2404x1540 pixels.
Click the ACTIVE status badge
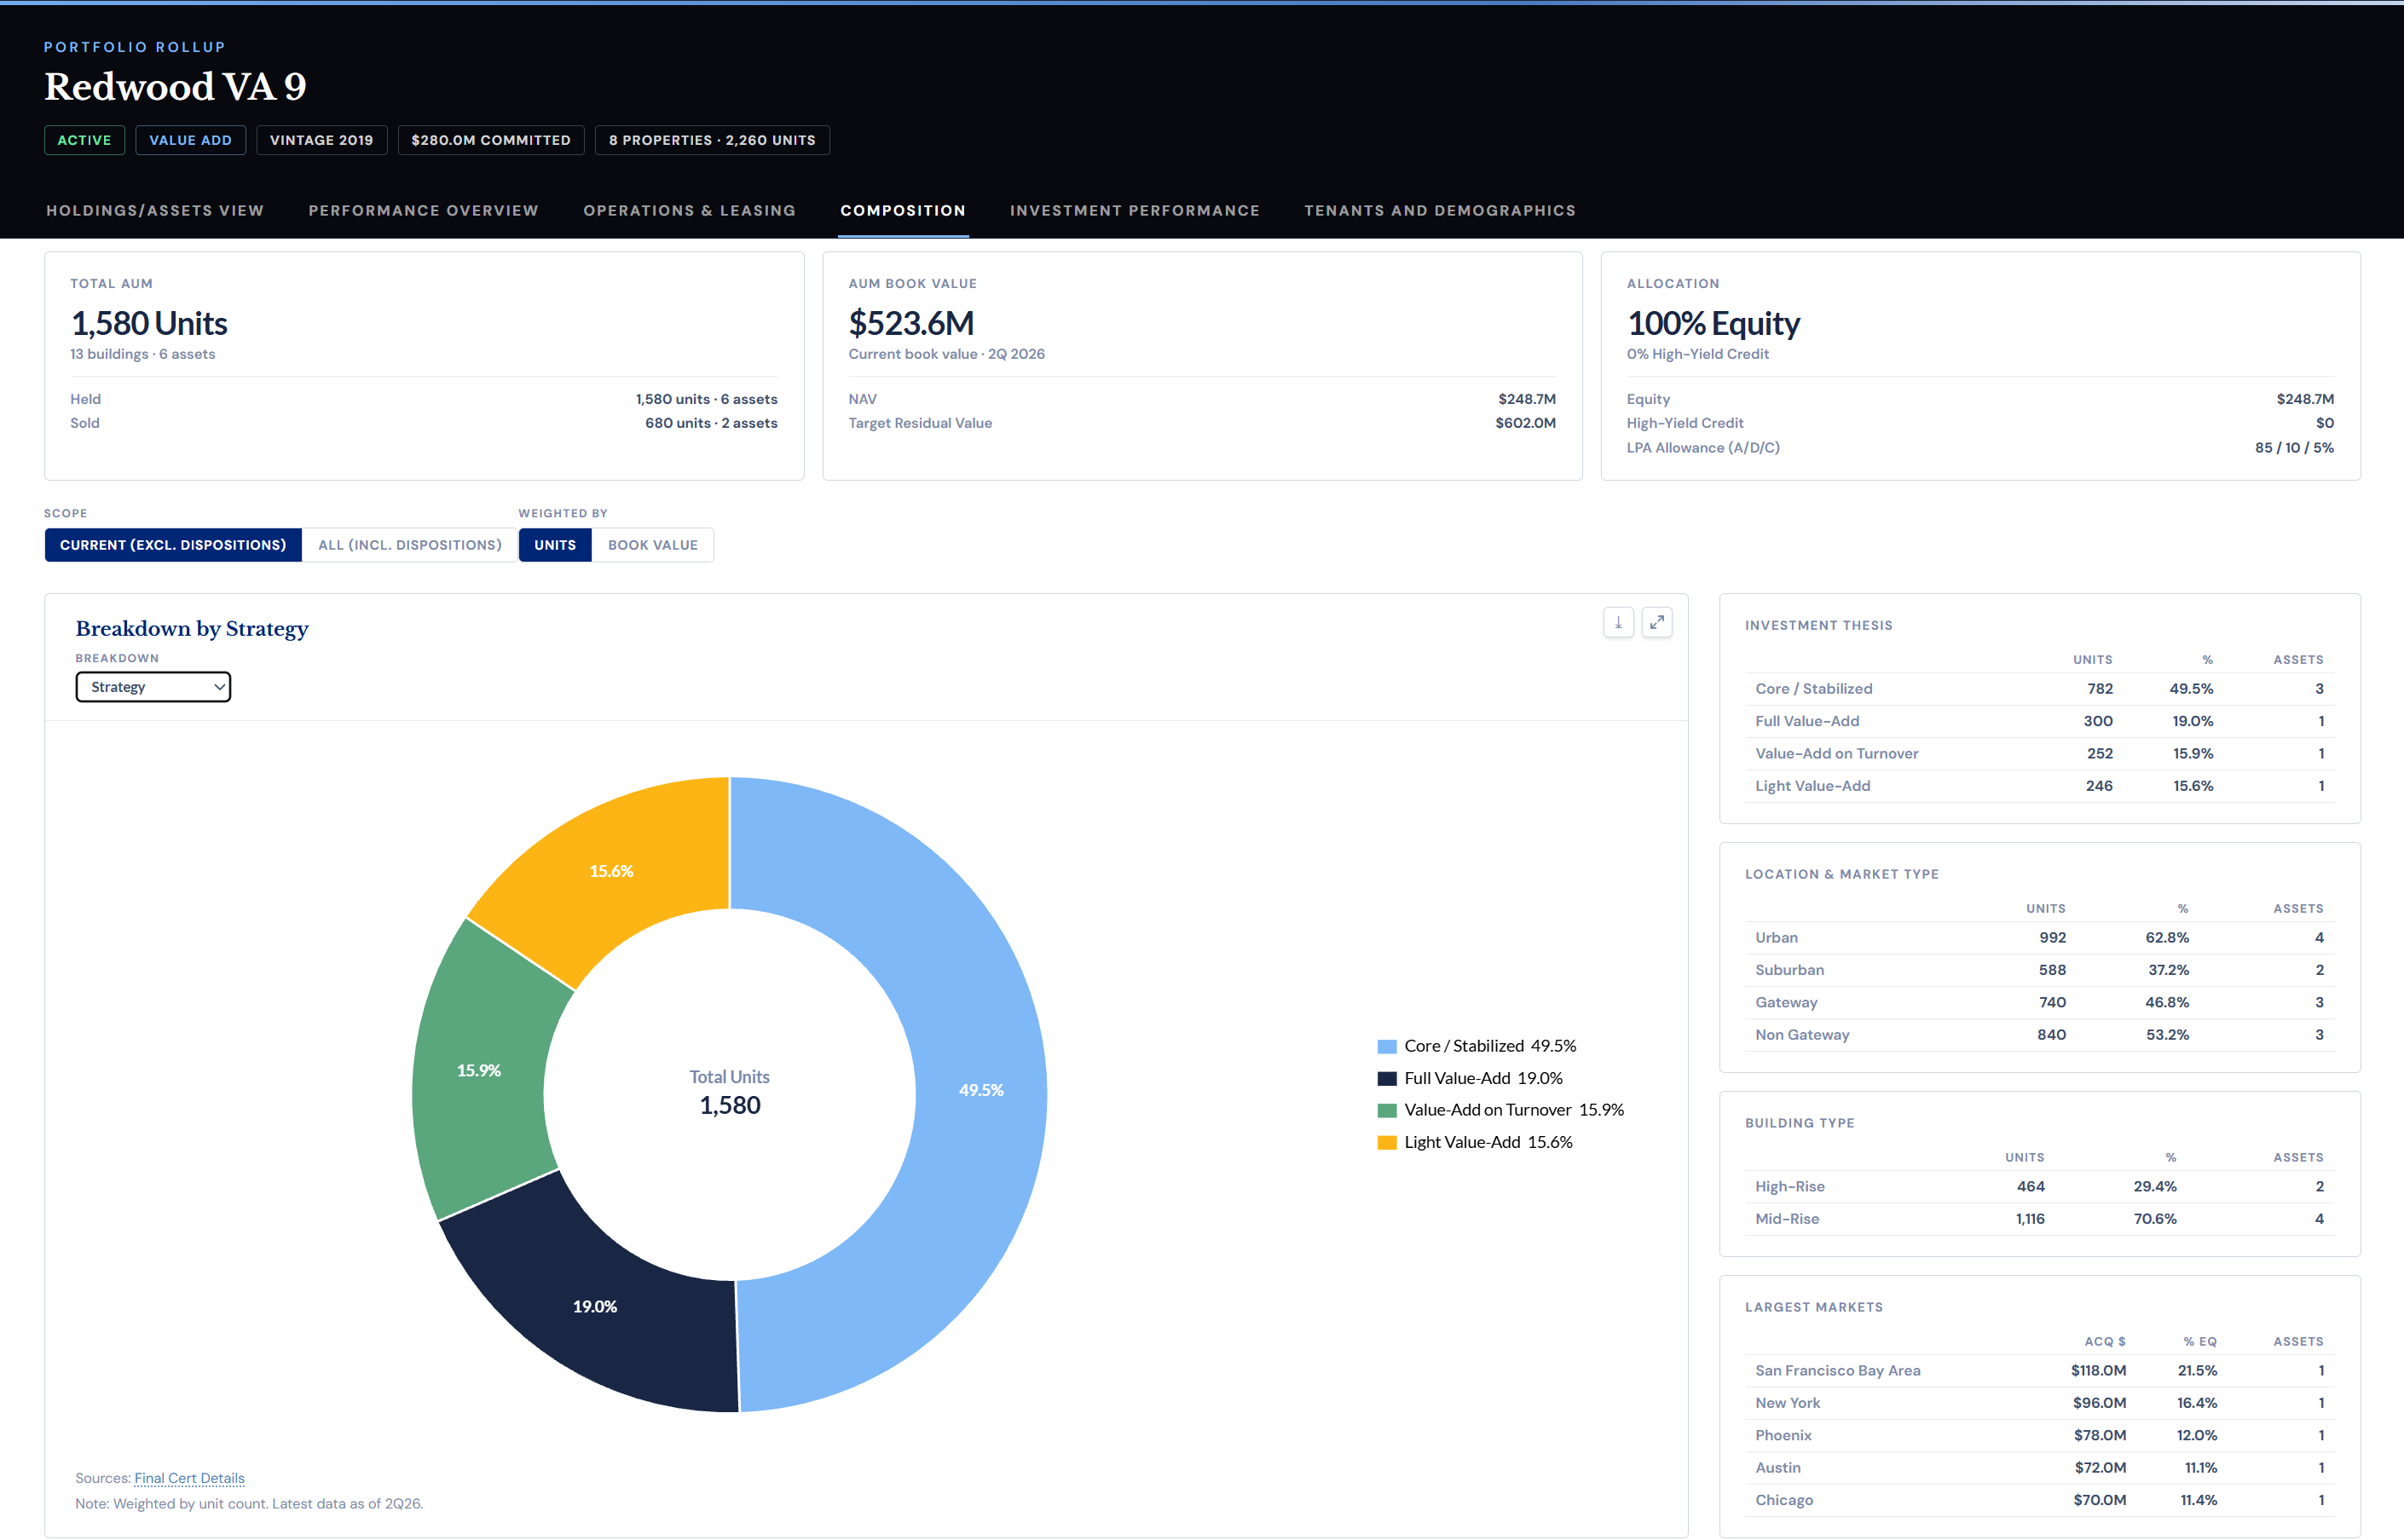[x=84, y=140]
